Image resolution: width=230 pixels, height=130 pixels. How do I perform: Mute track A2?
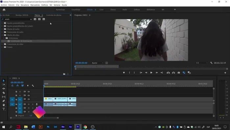(29, 108)
